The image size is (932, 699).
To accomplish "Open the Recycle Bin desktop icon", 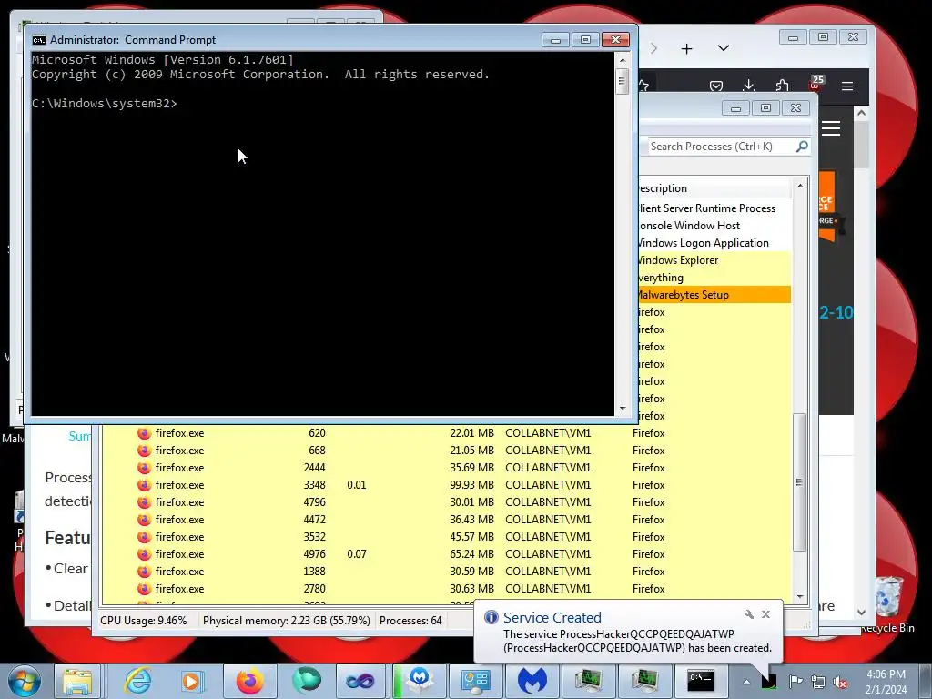I will point(888,604).
